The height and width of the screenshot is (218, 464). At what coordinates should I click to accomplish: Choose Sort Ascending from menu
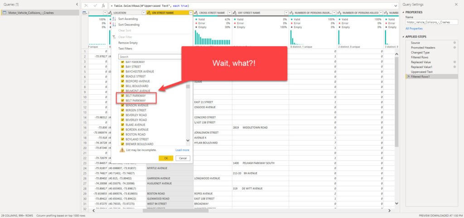click(x=128, y=19)
